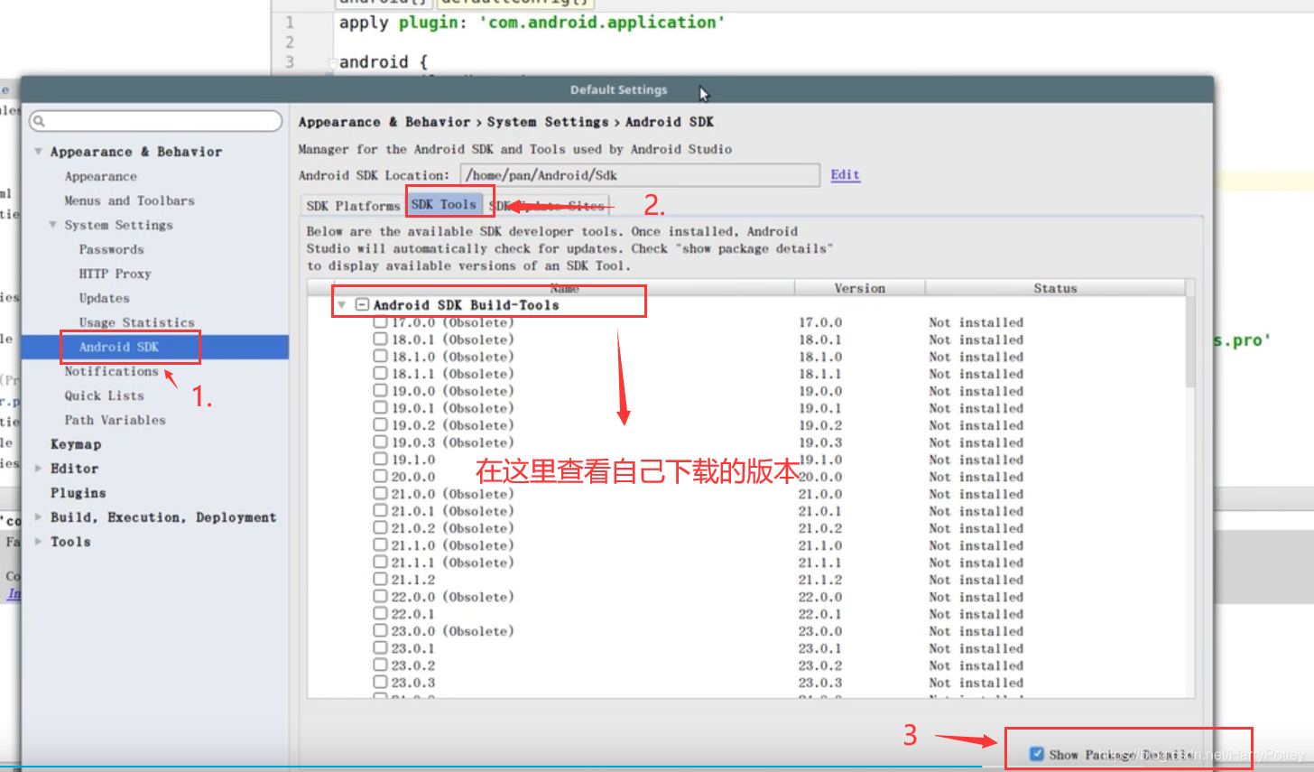
Task: Select Keymap settings
Action: click(76, 444)
